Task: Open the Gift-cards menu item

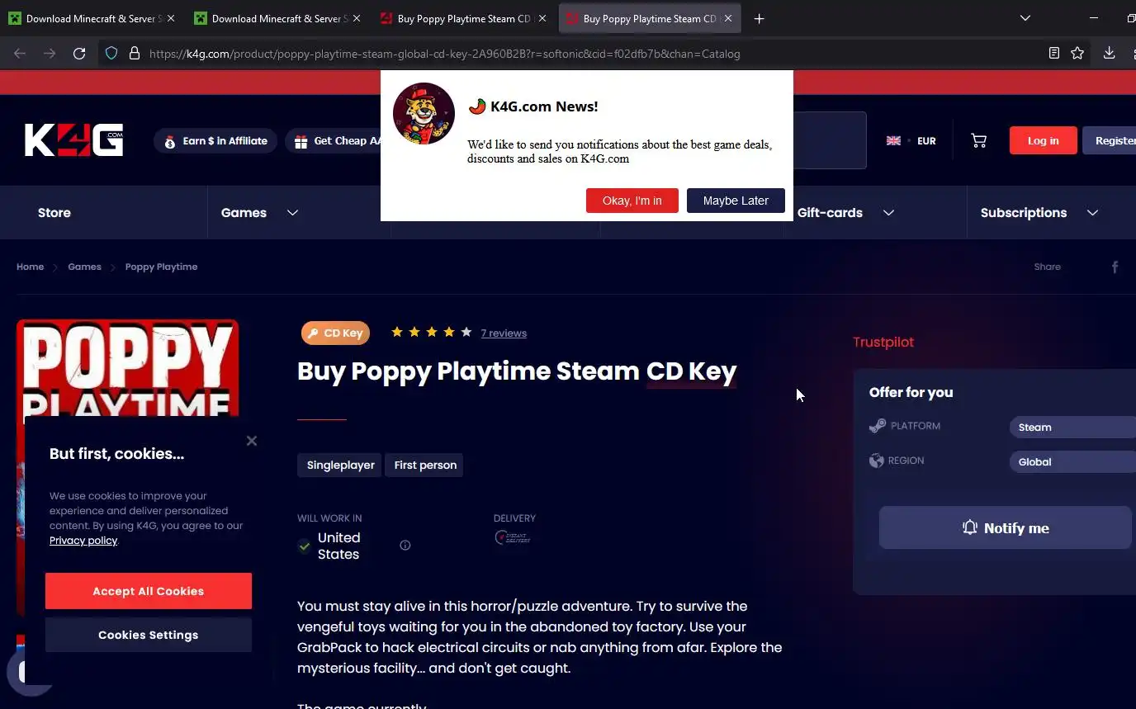Action: (x=830, y=212)
